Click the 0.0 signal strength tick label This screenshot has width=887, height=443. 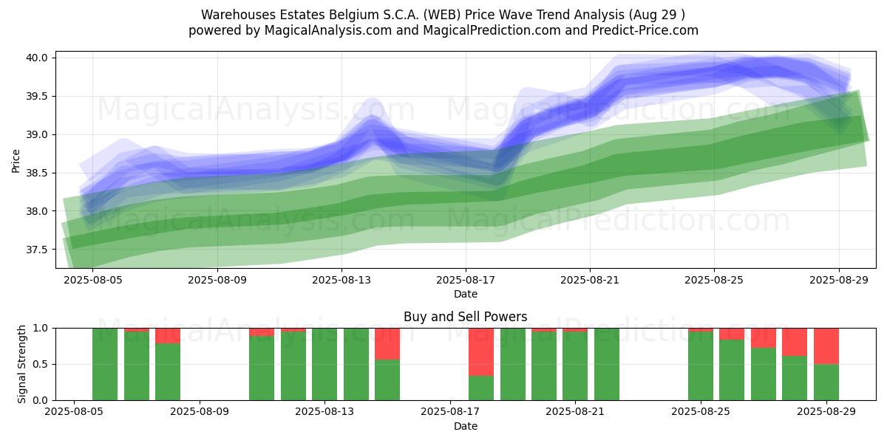click(x=40, y=400)
